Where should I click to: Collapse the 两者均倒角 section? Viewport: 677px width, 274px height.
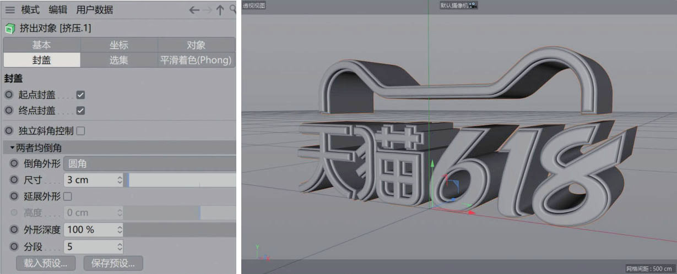13,147
